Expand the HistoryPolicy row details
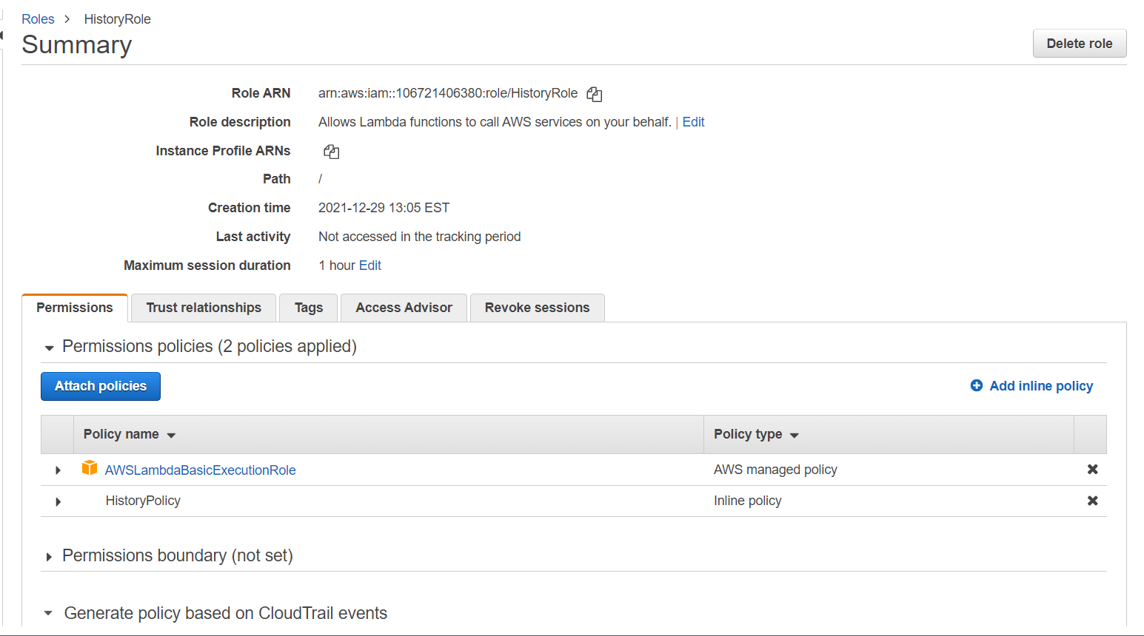The image size is (1144, 636). point(58,501)
